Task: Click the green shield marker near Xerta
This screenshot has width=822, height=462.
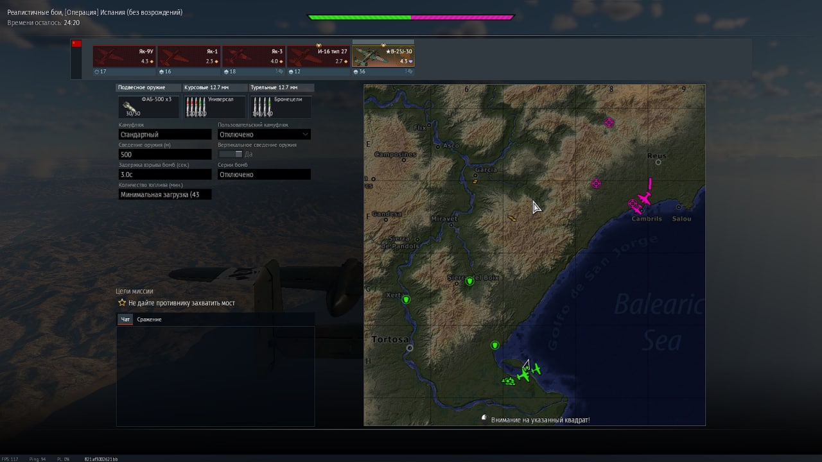Action: coord(406,300)
